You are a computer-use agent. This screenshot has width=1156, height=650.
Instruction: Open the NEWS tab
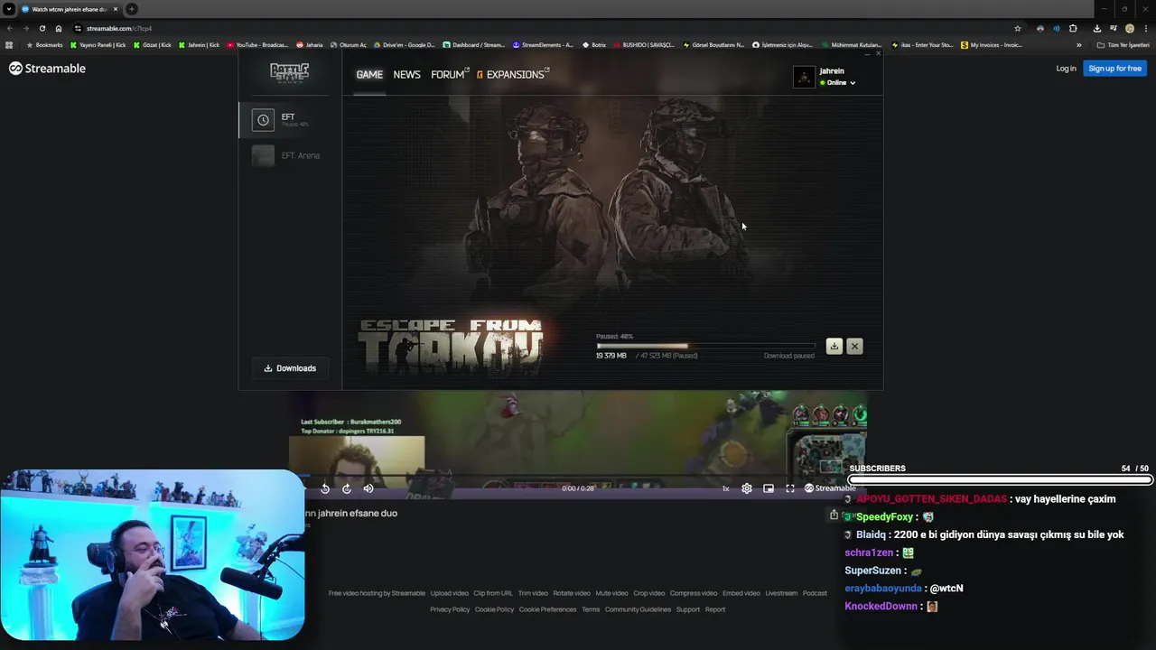tap(406, 75)
